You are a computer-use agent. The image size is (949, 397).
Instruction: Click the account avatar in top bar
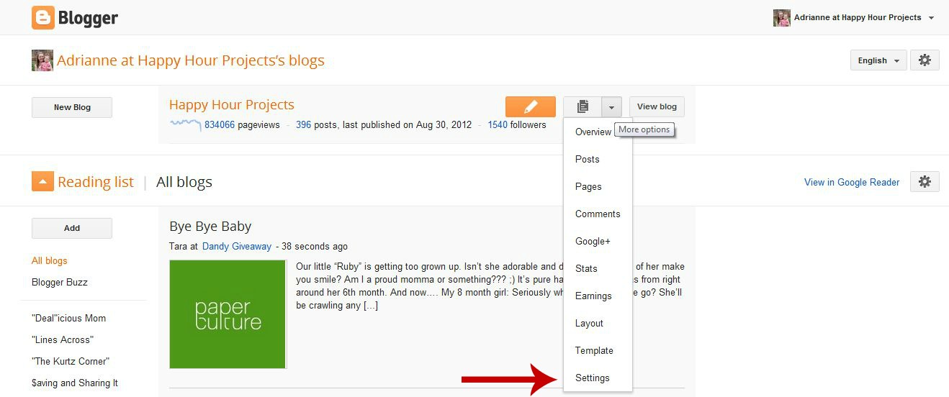[x=781, y=18]
